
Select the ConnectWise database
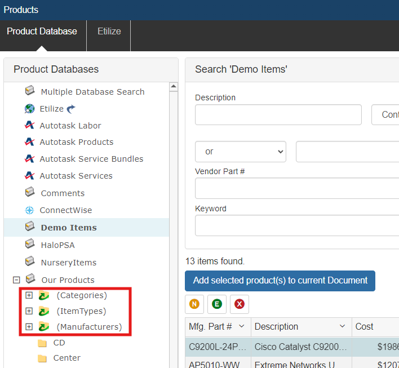(x=65, y=210)
